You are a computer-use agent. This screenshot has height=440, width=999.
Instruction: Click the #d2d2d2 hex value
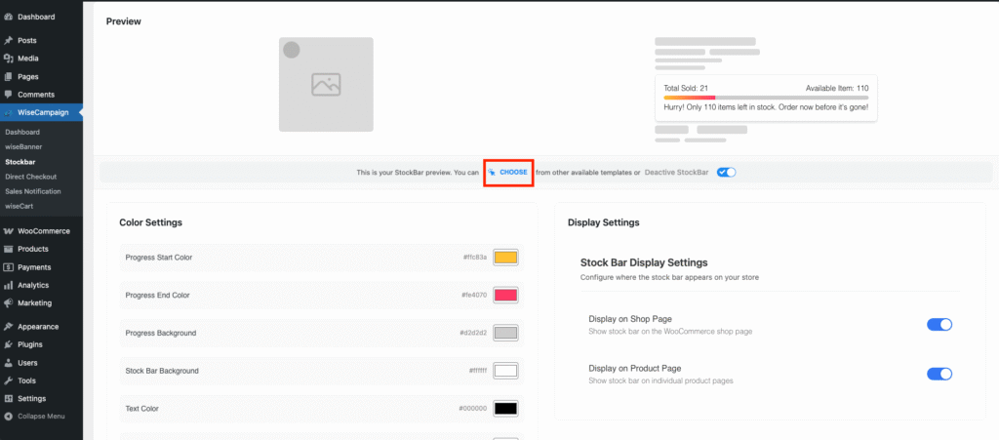(x=473, y=333)
